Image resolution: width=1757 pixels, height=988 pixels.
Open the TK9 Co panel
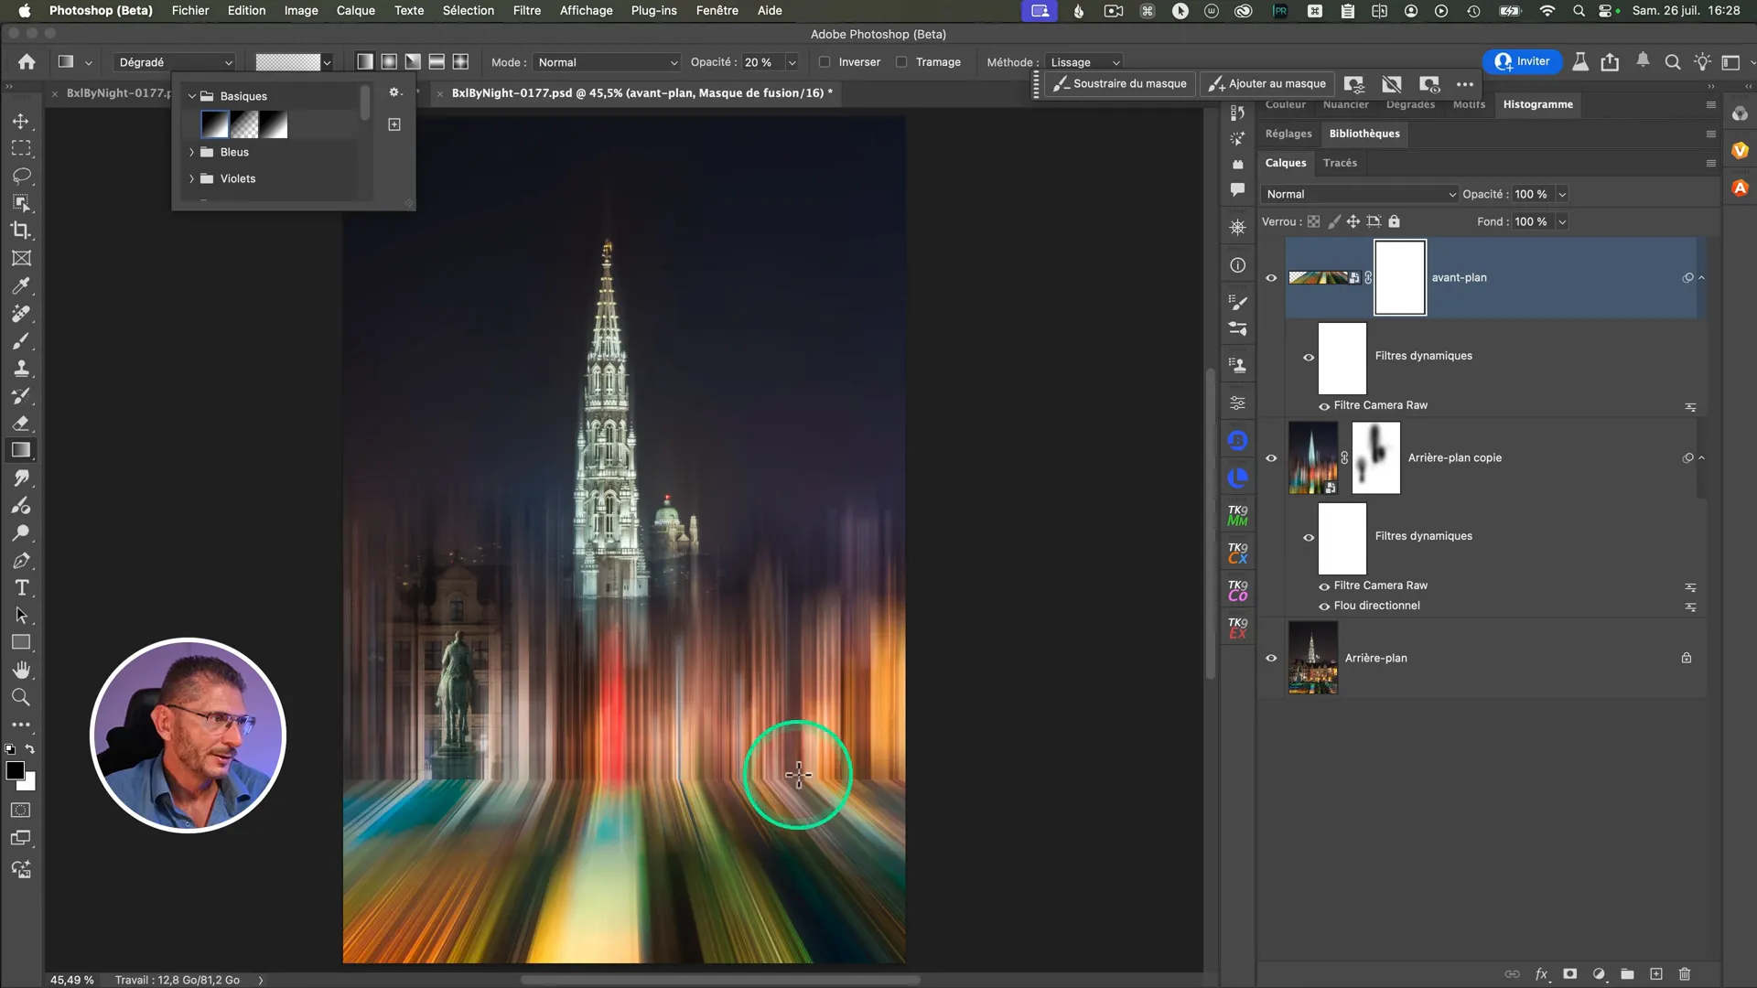point(1237,591)
